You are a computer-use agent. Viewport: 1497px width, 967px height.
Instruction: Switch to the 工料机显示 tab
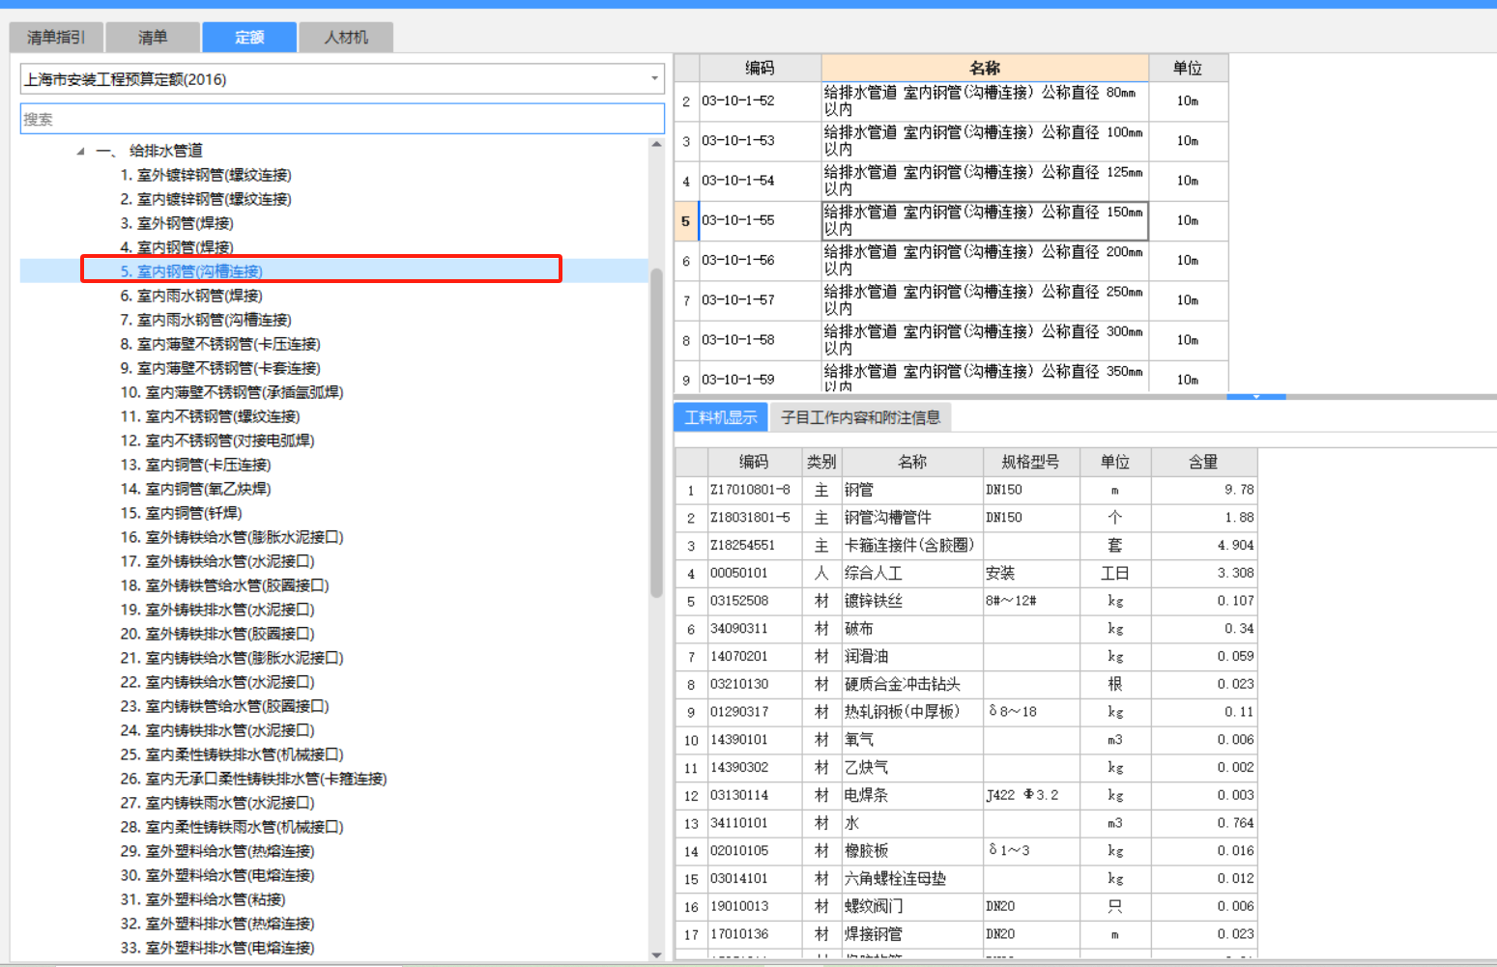[721, 417]
